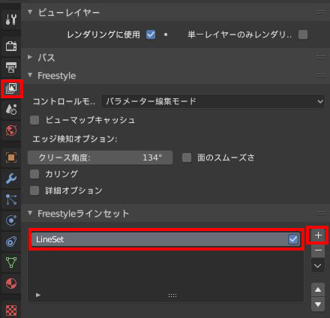Expand the line set list filter options

[x=38, y=295]
